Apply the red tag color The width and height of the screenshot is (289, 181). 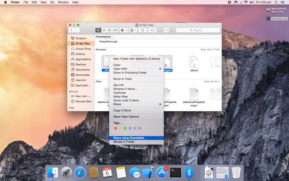(x=116, y=128)
